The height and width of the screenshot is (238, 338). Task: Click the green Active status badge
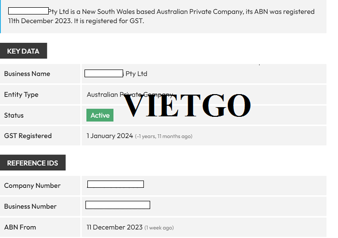coord(100,115)
